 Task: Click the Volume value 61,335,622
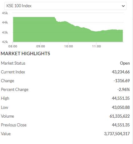click(120, 116)
